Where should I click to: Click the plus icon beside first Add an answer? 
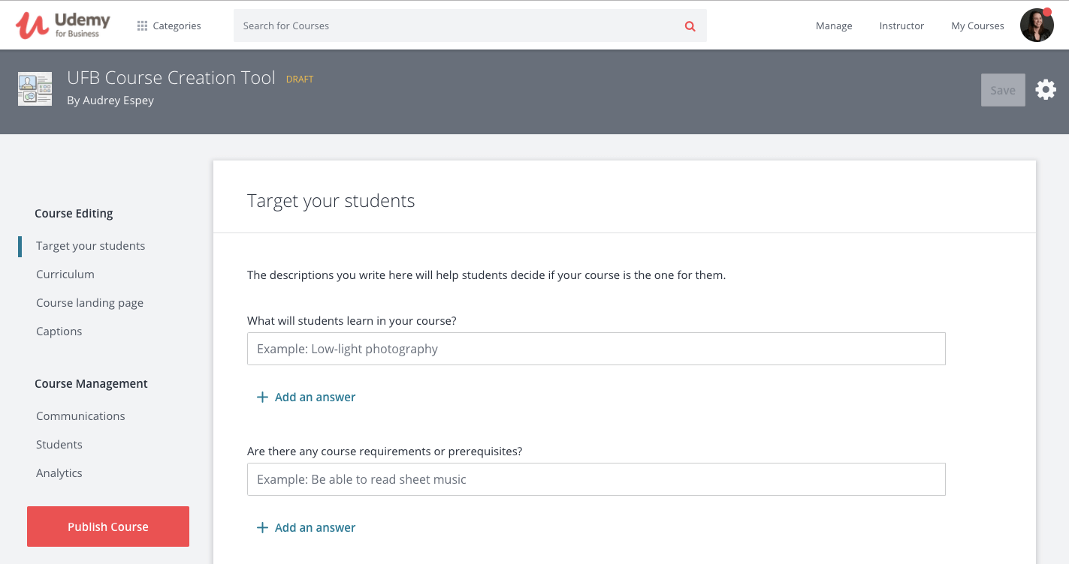[261, 397]
